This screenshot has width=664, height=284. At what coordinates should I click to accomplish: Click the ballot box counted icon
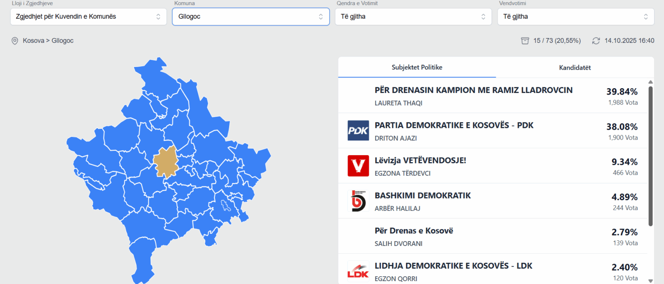point(525,41)
